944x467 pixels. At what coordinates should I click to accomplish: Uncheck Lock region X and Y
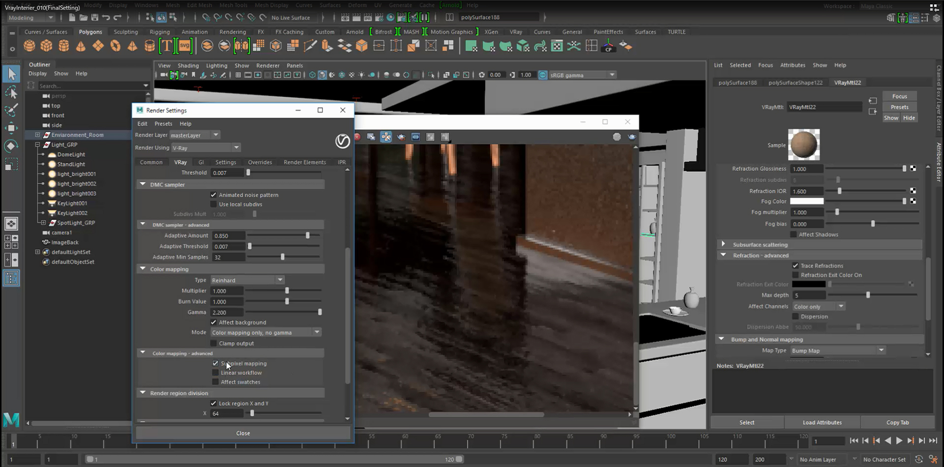click(x=213, y=403)
